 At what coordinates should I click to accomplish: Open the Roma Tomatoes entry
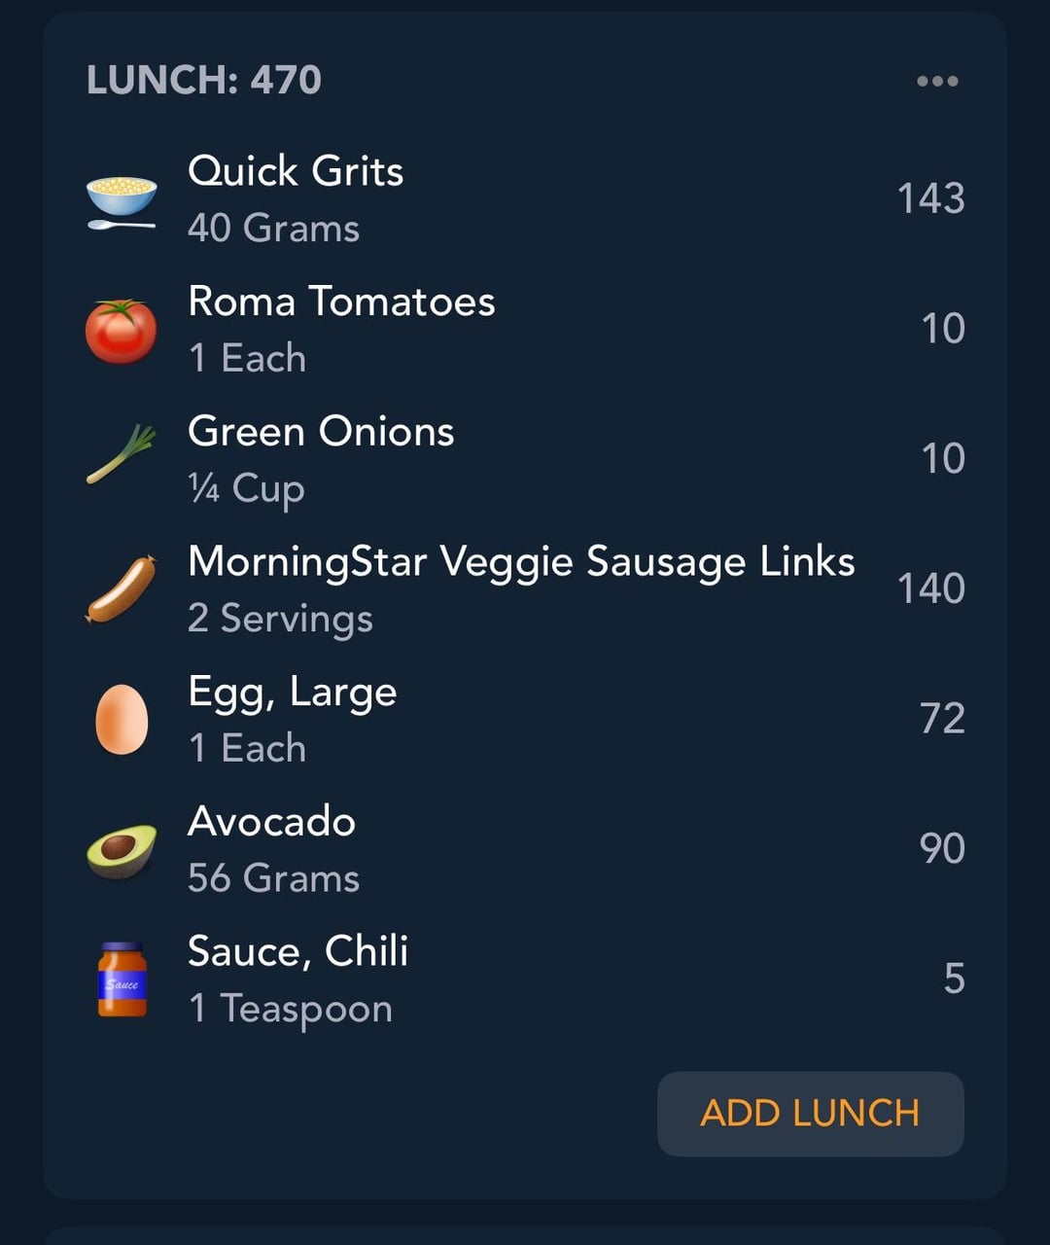pos(525,329)
